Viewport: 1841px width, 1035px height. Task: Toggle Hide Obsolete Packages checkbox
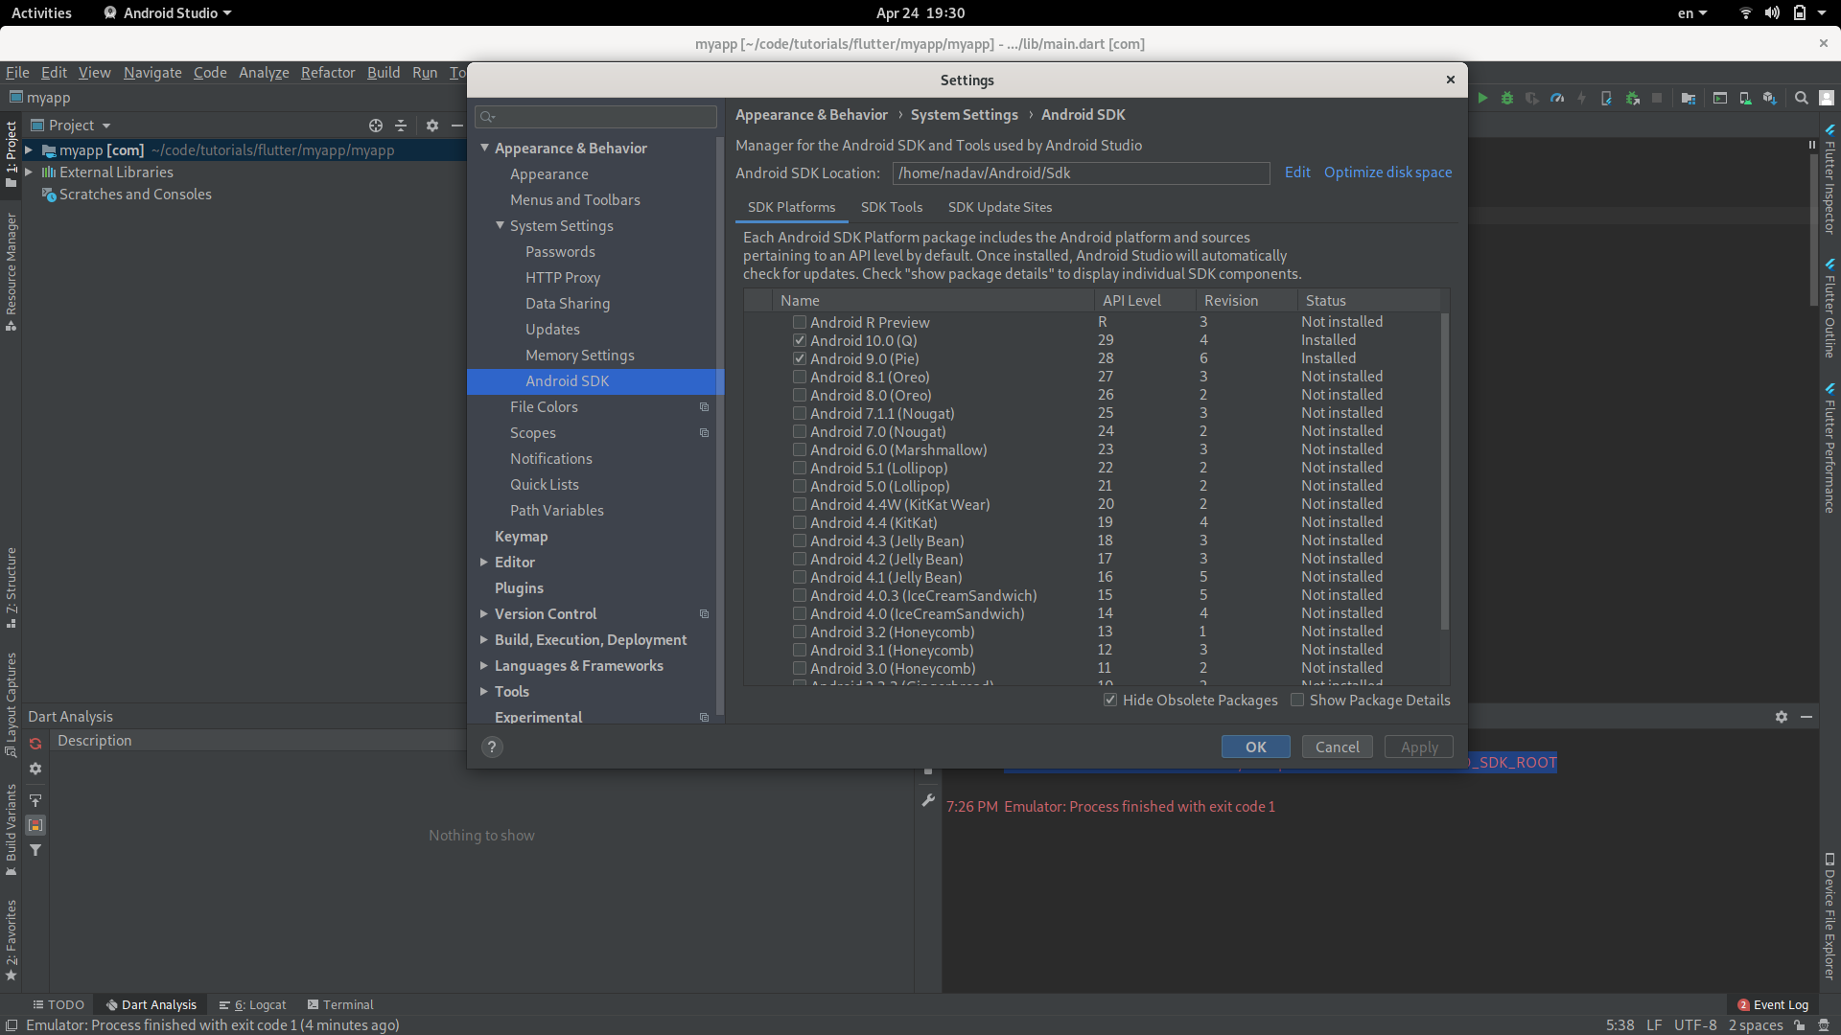click(1110, 701)
